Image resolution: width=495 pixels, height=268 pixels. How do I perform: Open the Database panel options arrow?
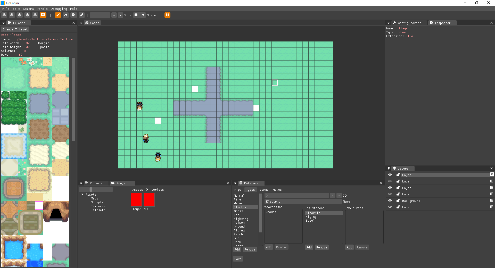(x=235, y=183)
